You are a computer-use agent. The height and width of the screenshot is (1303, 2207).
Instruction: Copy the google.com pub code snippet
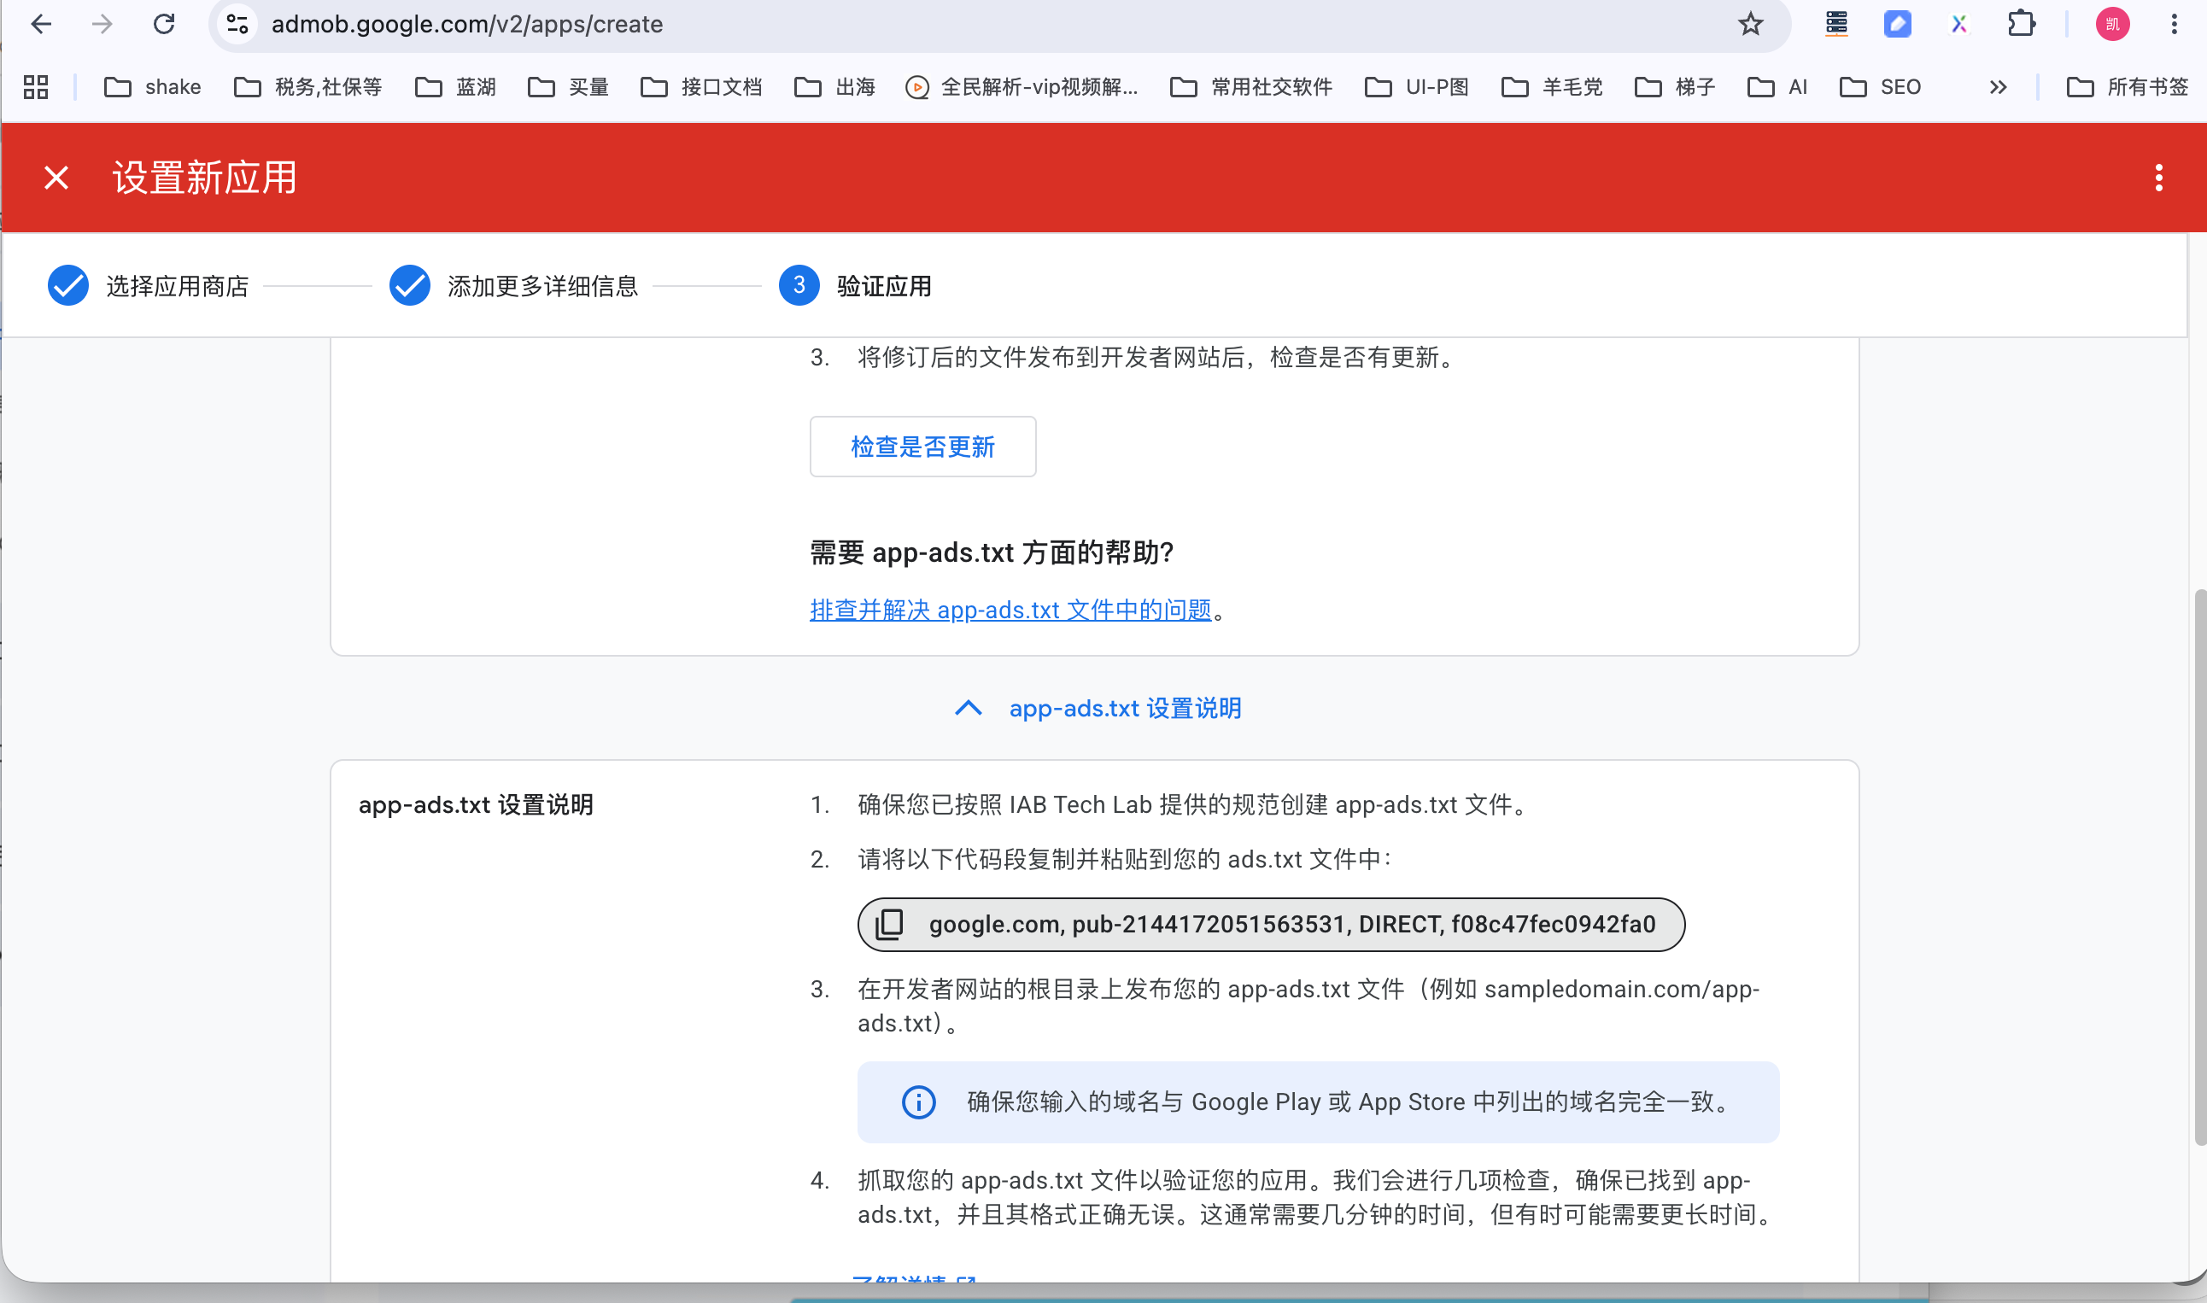tap(889, 924)
